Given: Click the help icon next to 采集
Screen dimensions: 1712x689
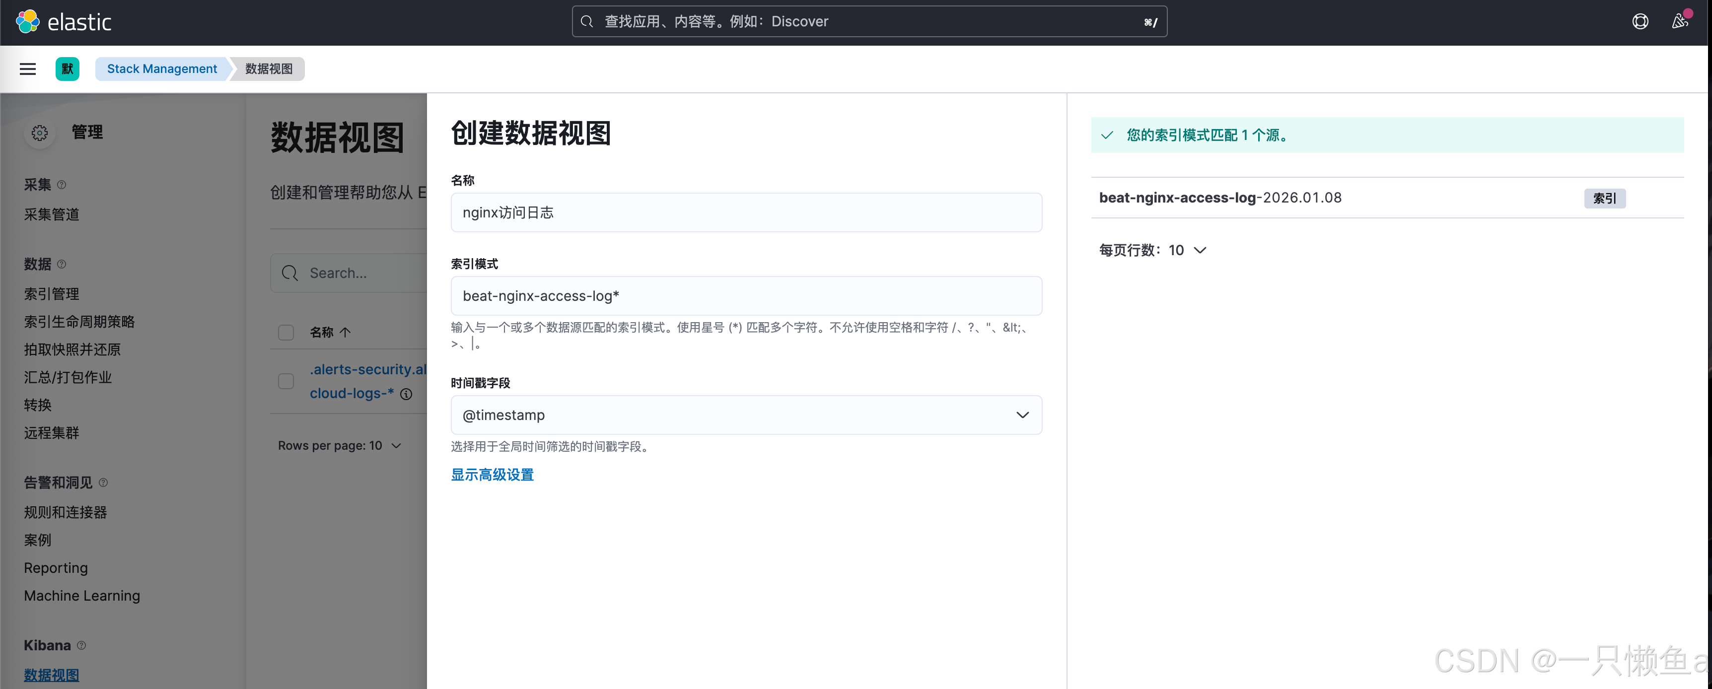Looking at the screenshot, I should pos(62,185).
